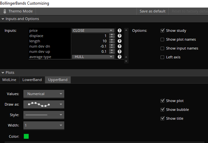Uncheck the Show title checkbox
The image size is (208, 143).
[x=163, y=119]
